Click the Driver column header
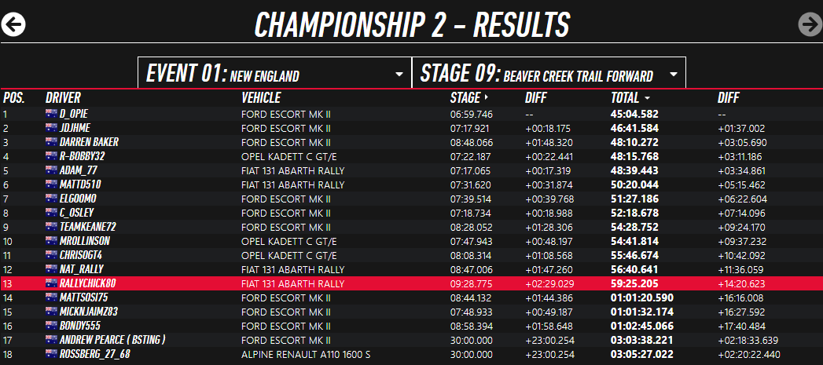The image size is (823, 365). coord(63,98)
